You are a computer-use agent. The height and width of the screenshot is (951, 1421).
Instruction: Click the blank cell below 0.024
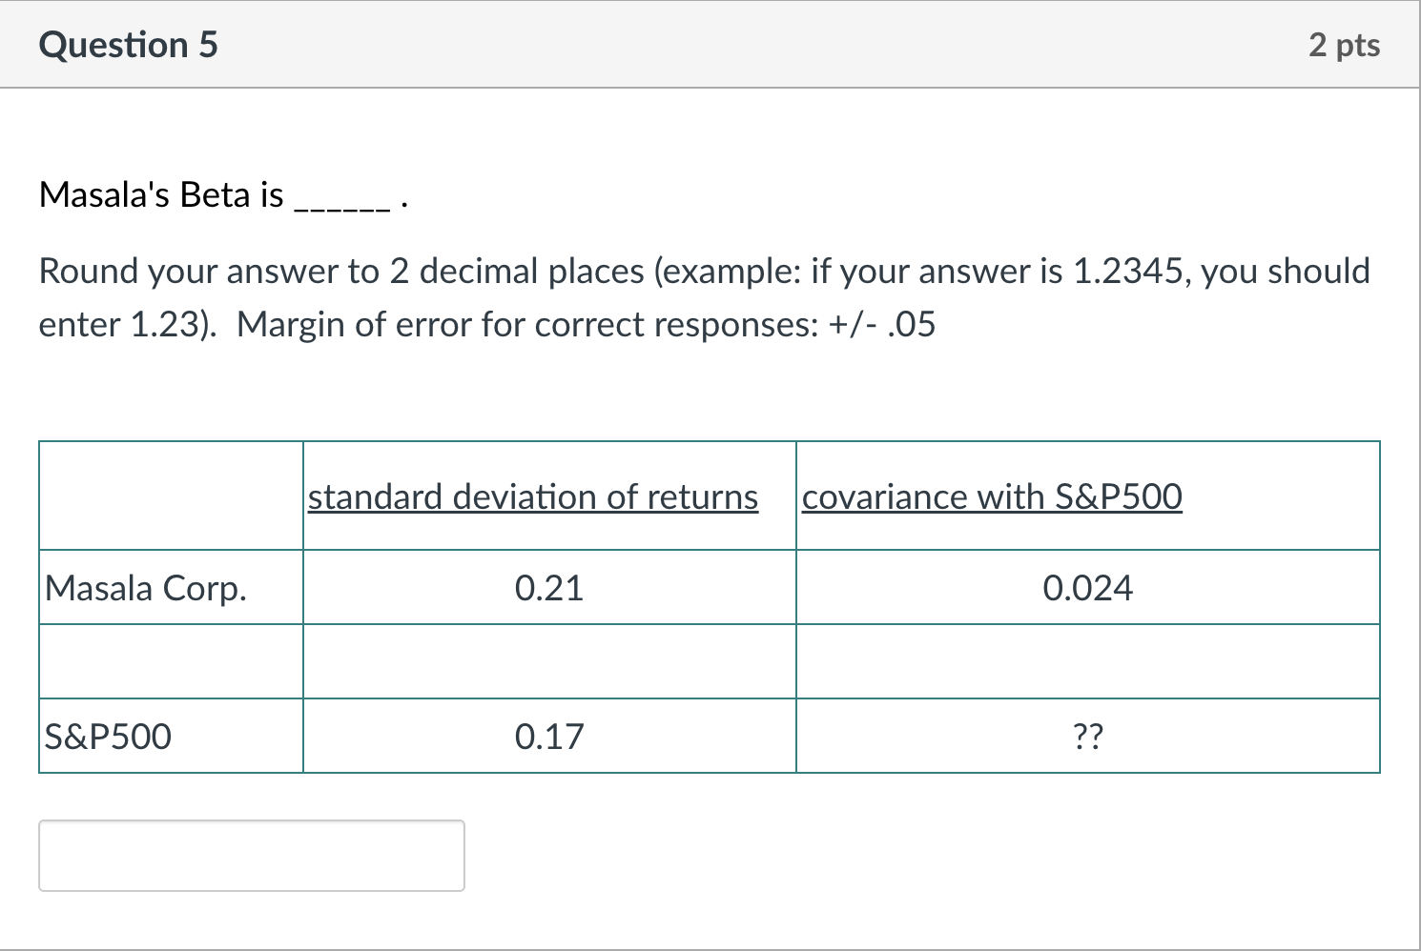1088,662
